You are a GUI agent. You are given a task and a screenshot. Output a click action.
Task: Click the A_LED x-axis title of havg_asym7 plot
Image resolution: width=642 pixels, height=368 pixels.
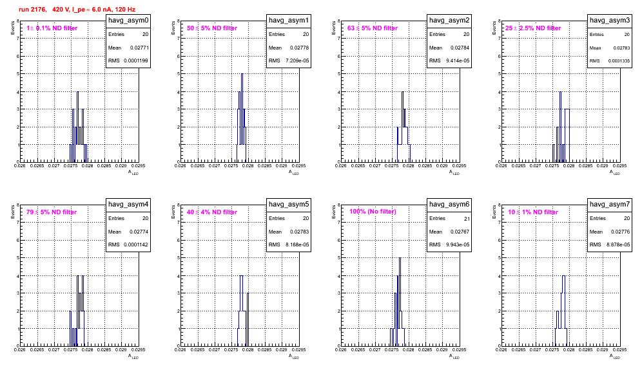coord(615,356)
